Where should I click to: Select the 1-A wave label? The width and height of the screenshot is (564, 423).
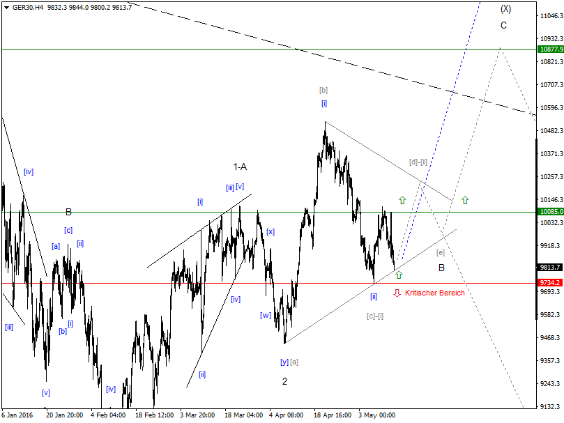(x=240, y=166)
